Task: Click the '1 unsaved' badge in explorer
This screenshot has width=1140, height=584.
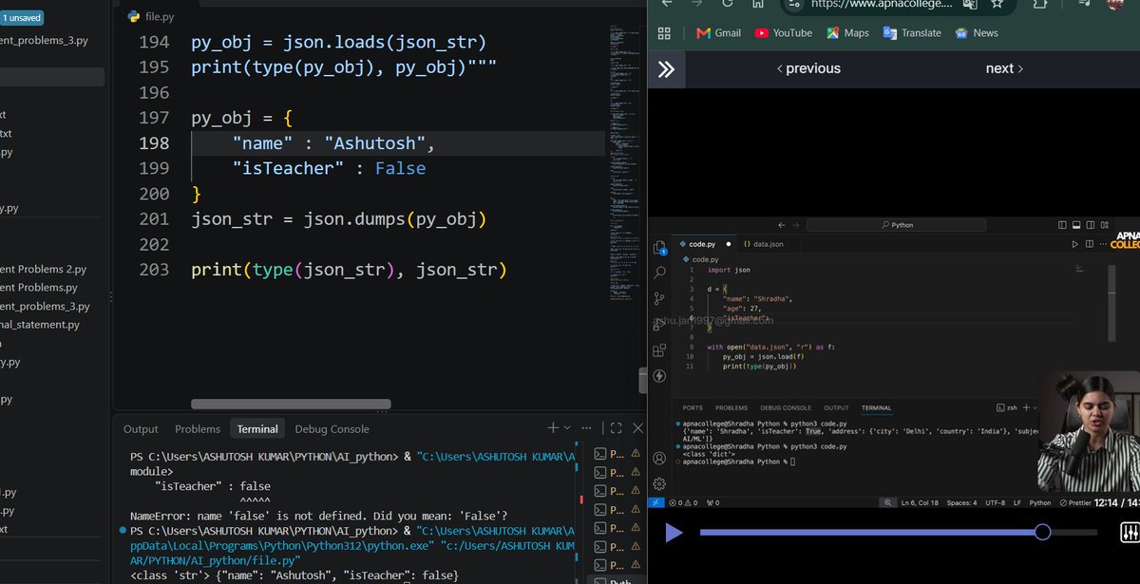Action: tap(20, 17)
